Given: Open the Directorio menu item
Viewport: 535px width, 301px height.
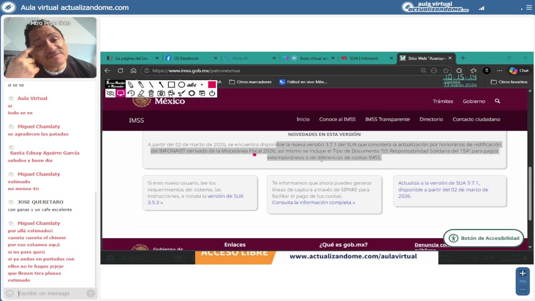Looking at the screenshot, I should 431,119.
